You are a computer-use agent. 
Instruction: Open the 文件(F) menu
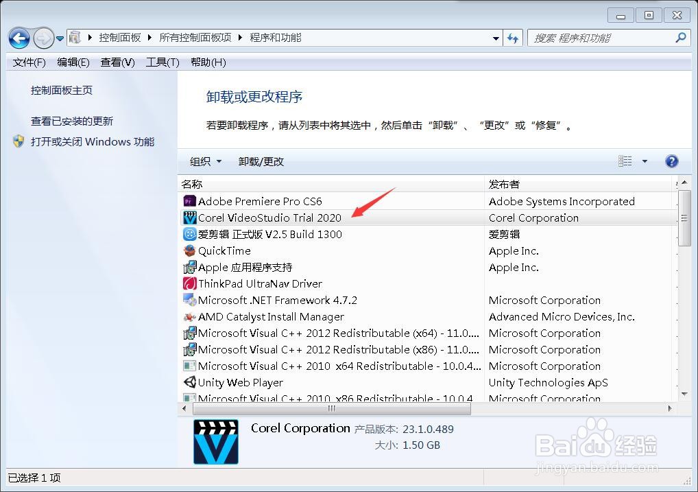click(x=29, y=62)
